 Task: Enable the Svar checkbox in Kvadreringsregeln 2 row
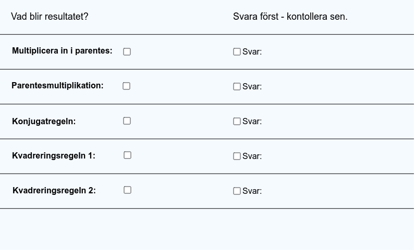click(x=237, y=191)
